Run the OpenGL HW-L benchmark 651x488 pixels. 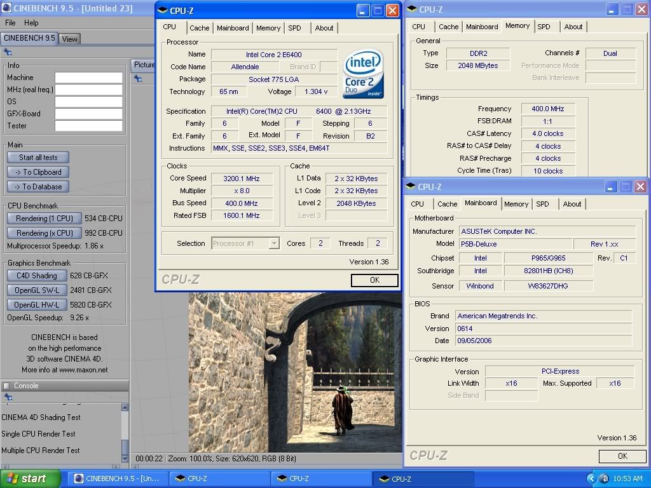tap(37, 304)
